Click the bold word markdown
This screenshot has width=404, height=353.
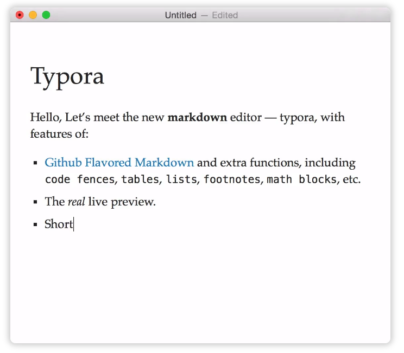pyautogui.click(x=197, y=117)
